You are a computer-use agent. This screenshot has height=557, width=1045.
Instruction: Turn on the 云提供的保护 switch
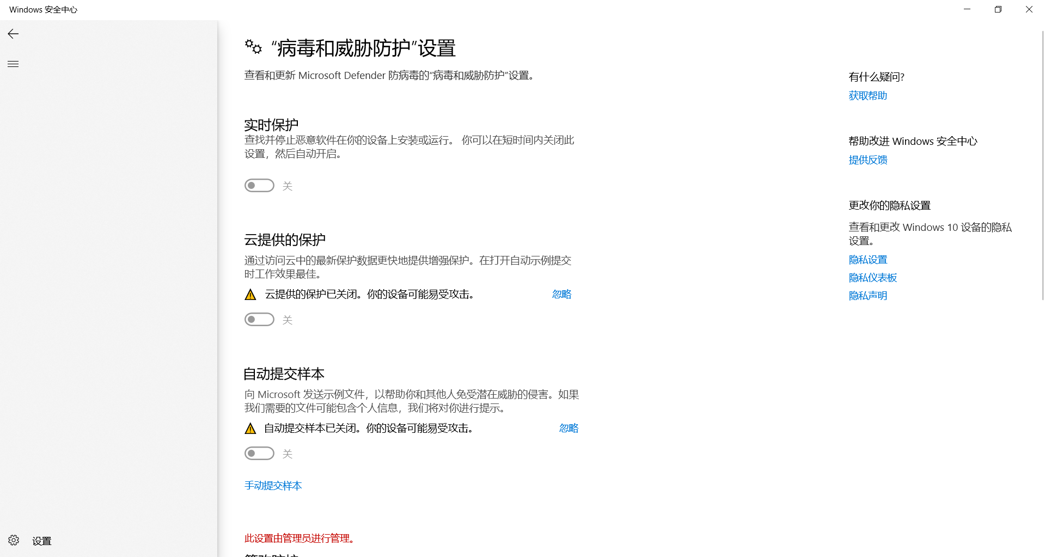(259, 320)
